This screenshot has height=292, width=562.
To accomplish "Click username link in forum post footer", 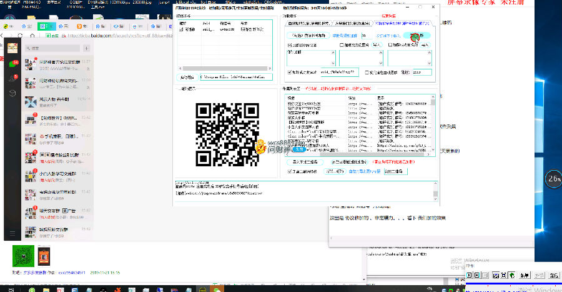I will pyautogui.click(x=72, y=273).
